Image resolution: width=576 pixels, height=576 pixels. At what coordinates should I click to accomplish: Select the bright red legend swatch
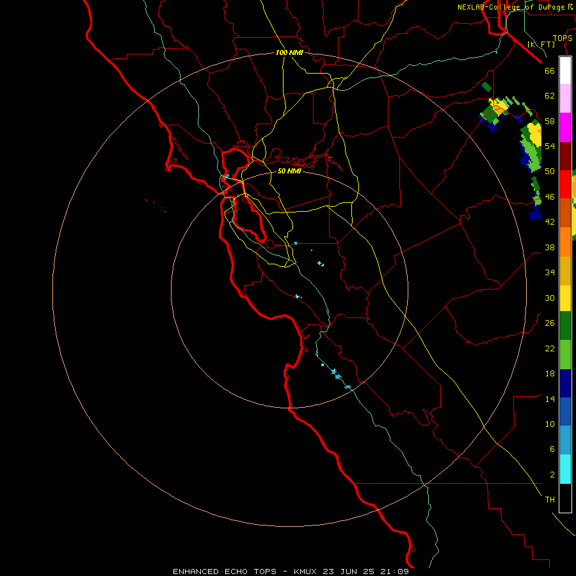coord(565,184)
